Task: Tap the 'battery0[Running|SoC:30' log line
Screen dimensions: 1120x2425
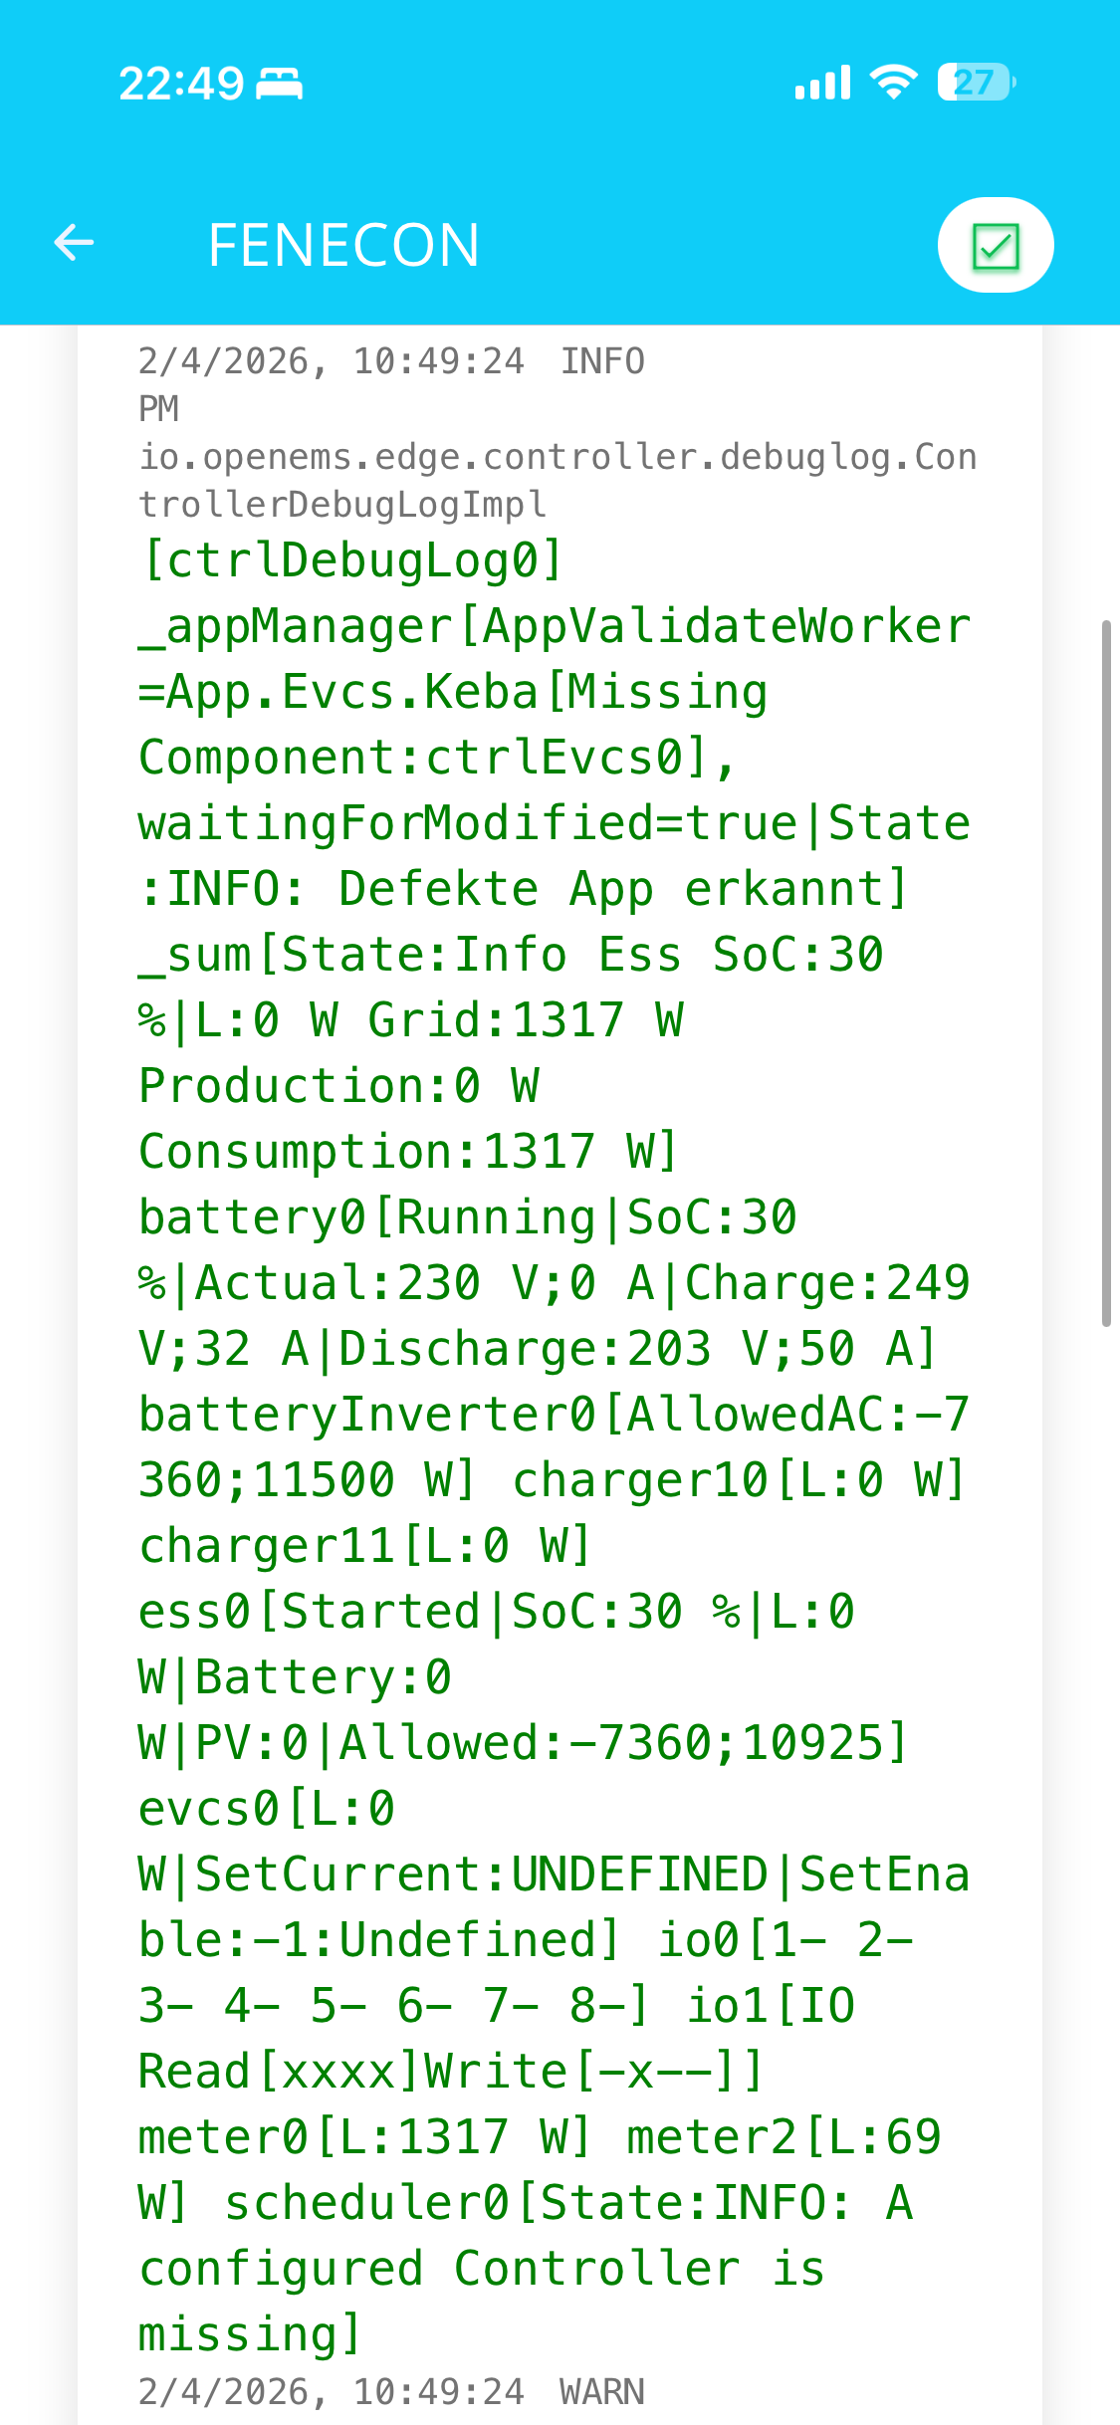Action: click(x=468, y=1216)
